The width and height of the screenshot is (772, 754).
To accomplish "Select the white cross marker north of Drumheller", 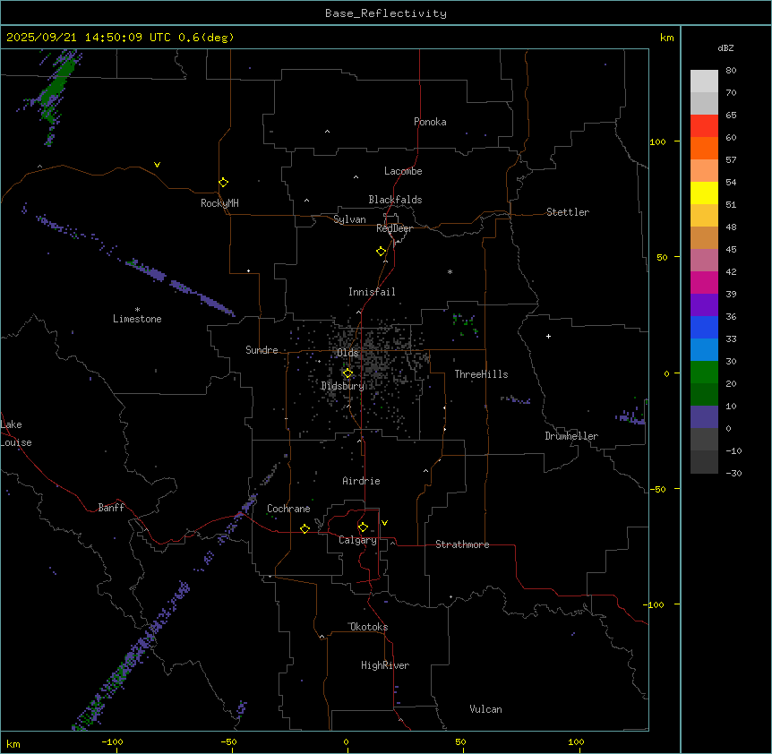I will 548,336.
